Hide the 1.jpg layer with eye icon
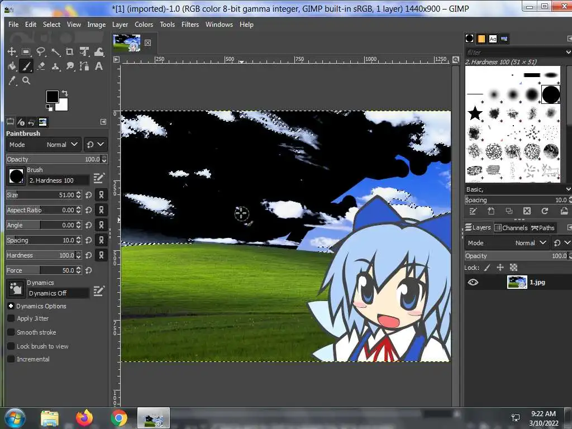 click(473, 282)
